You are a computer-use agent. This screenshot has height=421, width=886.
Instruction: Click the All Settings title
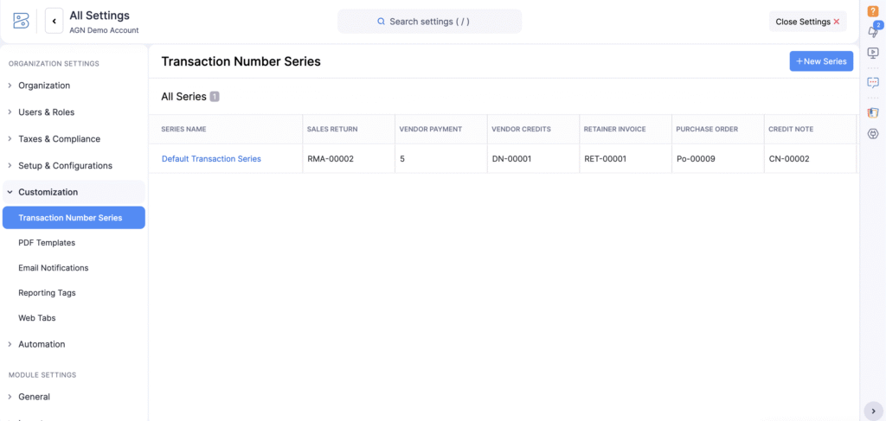coord(100,16)
